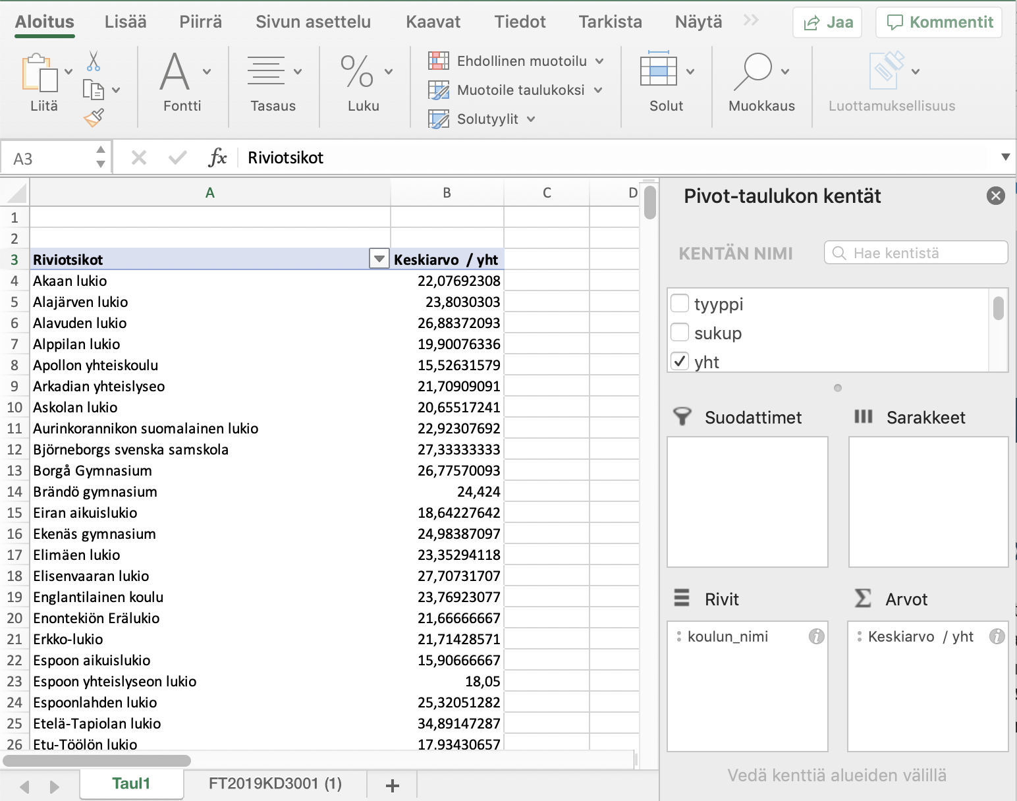Screen dimensions: 1017x801
Task: Expand the Ehdollinen muotoilu dropdown
Action: tap(599, 61)
